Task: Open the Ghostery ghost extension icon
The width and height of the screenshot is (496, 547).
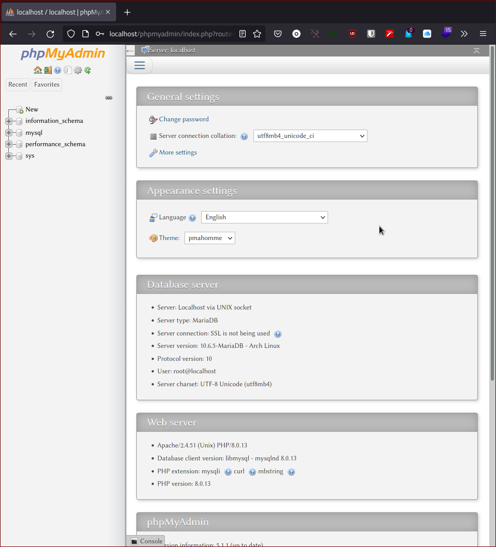Action: point(408,34)
